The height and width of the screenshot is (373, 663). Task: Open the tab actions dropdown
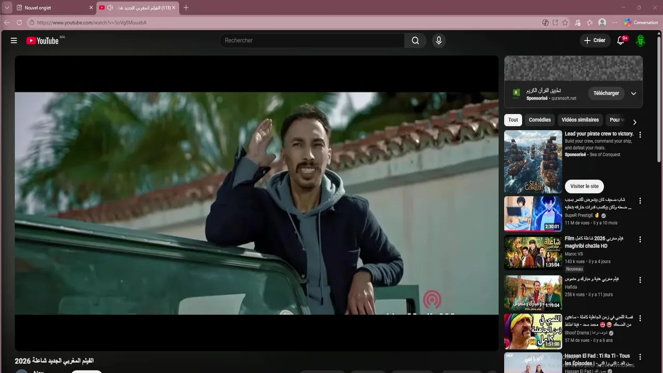7,8
